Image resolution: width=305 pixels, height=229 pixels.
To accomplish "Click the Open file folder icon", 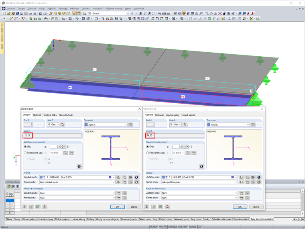I will (8, 13).
